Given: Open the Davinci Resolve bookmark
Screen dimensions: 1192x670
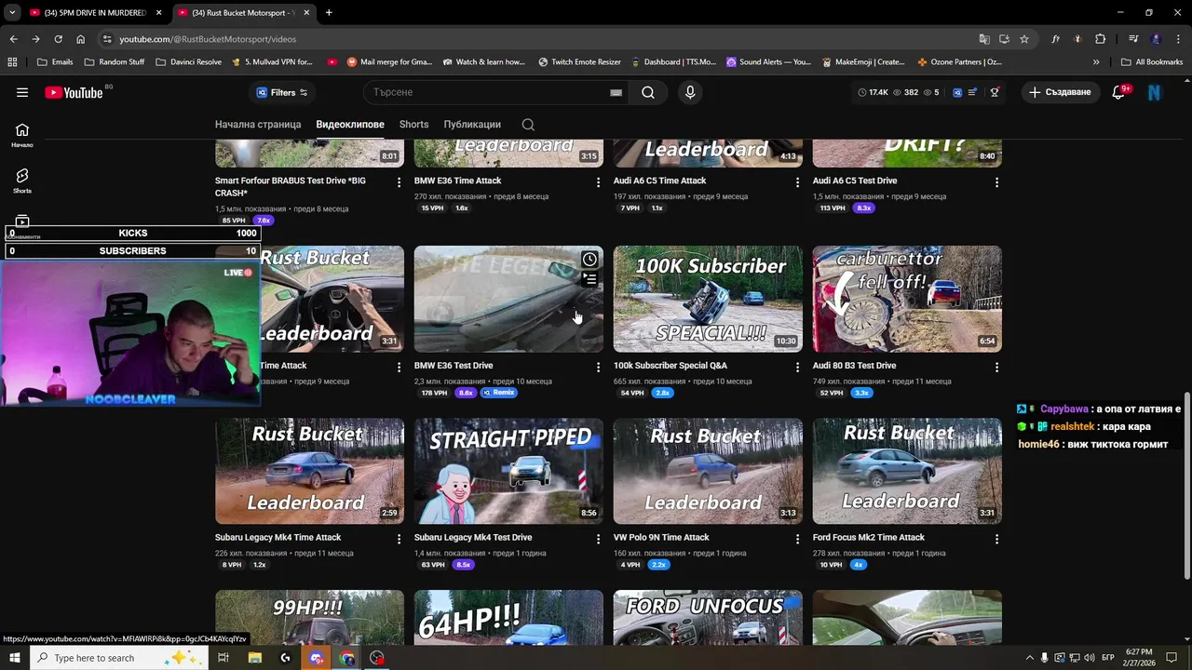Looking at the screenshot, I should pyautogui.click(x=188, y=62).
